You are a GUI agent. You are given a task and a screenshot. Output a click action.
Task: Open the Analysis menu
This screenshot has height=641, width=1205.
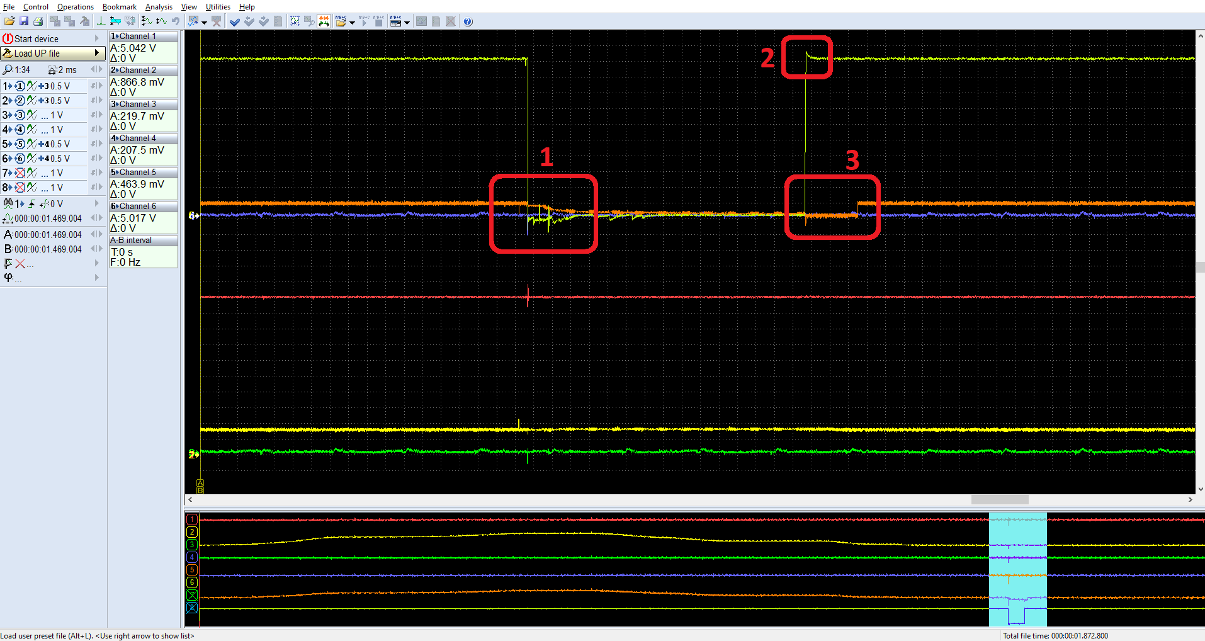pos(159,7)
